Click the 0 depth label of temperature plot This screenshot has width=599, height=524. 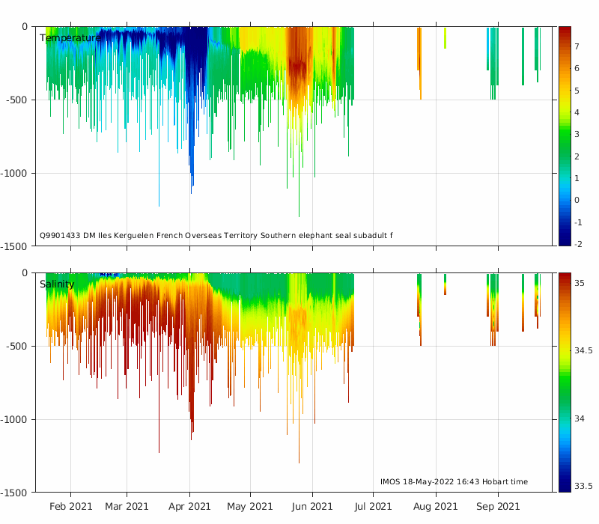coord(25,27)
